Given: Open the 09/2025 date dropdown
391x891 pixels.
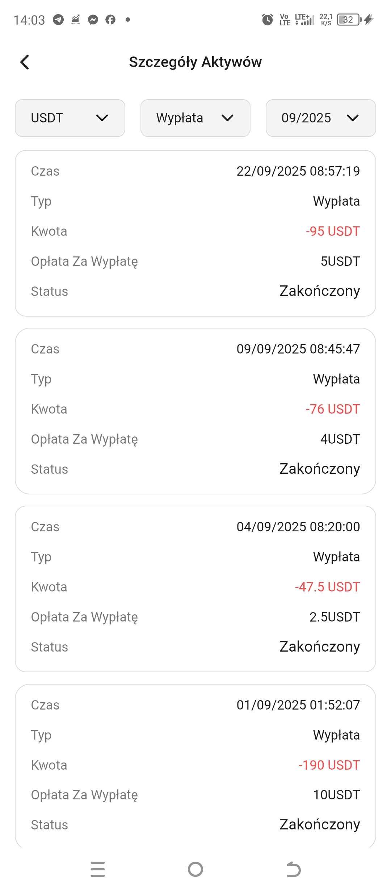Looking at the screenshot, I should 320,118.
